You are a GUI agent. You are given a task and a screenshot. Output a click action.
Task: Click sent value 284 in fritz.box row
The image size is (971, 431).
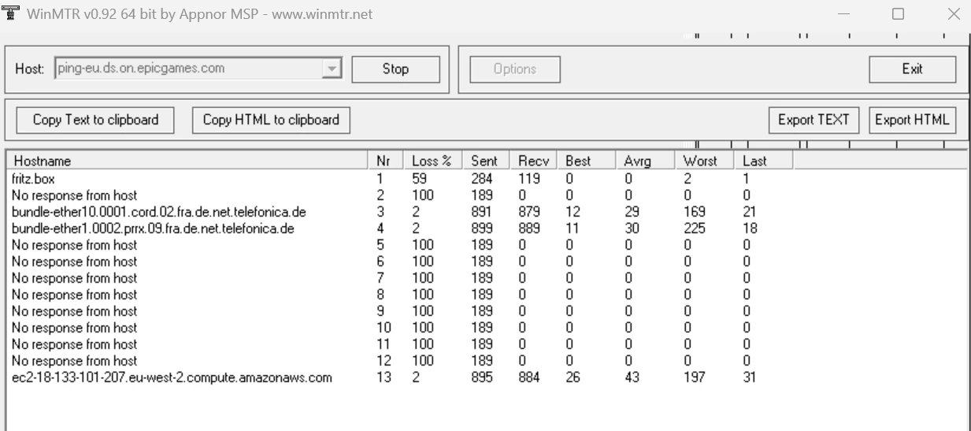tap(481, 179)
